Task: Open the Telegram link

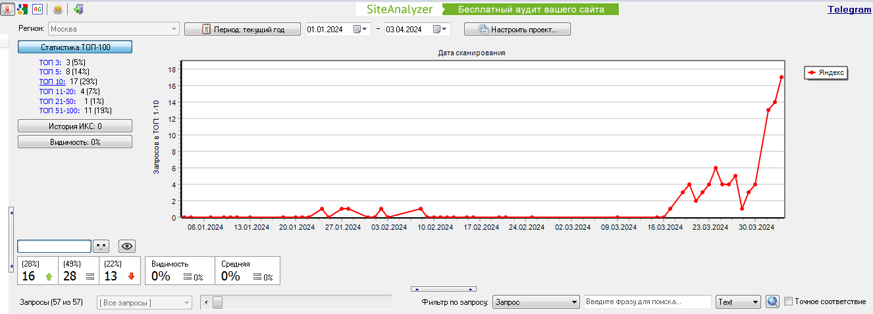Action: (849, 10)
